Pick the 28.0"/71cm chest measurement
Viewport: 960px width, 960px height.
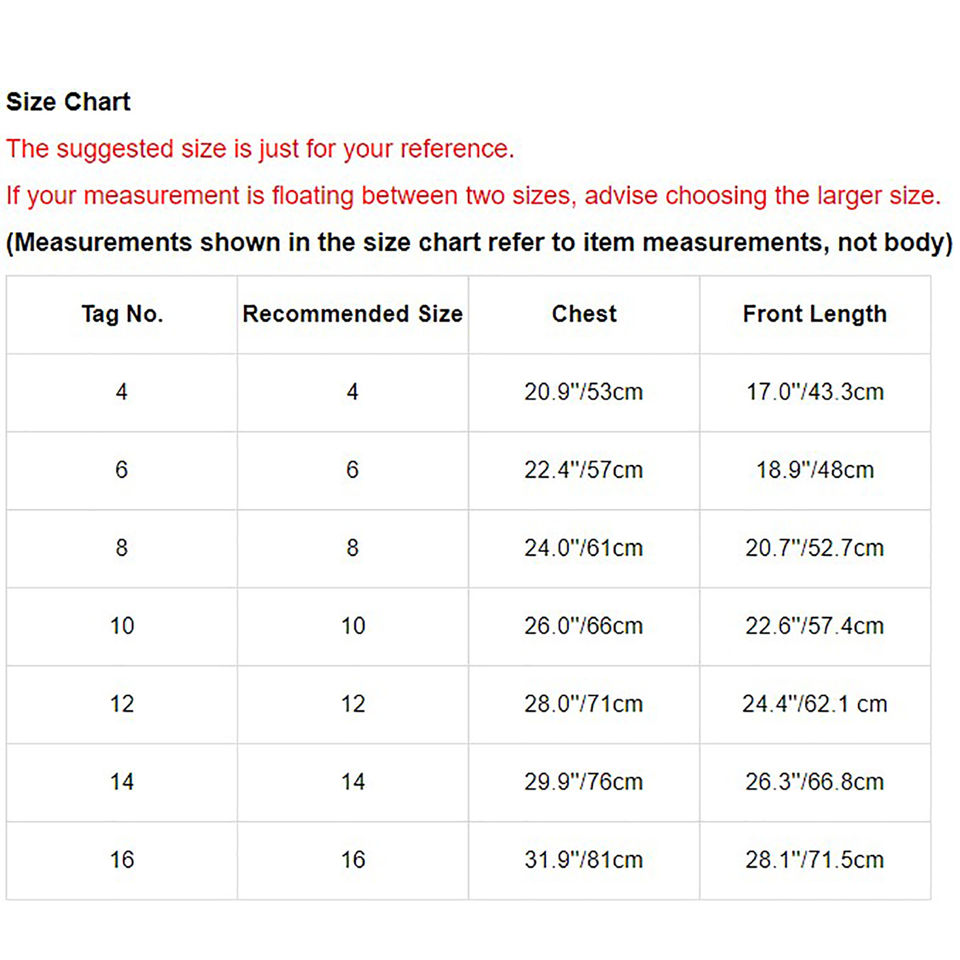(583, 704)
